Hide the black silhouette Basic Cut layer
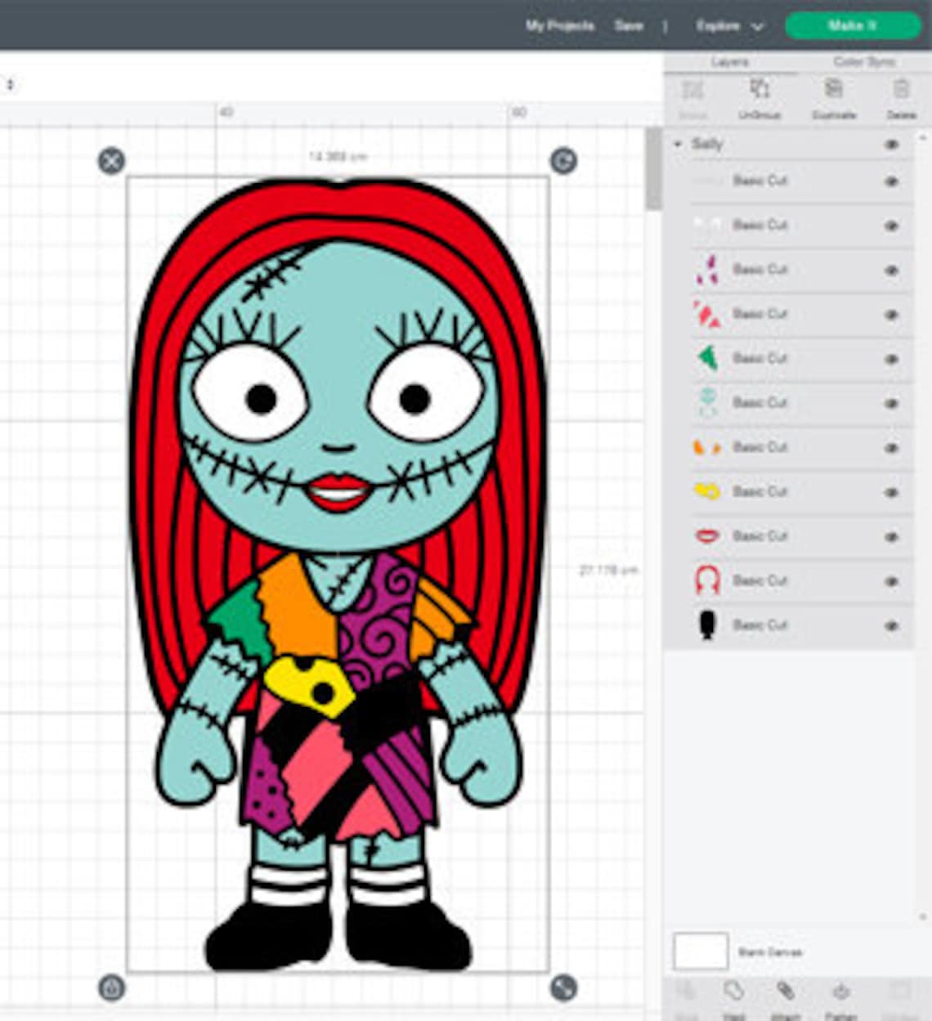Image resolution: width=932 pixels, height=1021 pixels. (892, 625)
